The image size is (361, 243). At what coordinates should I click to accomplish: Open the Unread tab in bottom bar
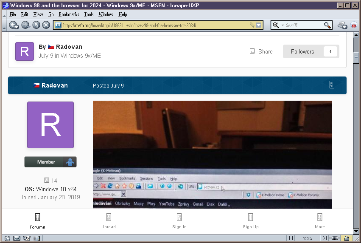coord(109,221)
